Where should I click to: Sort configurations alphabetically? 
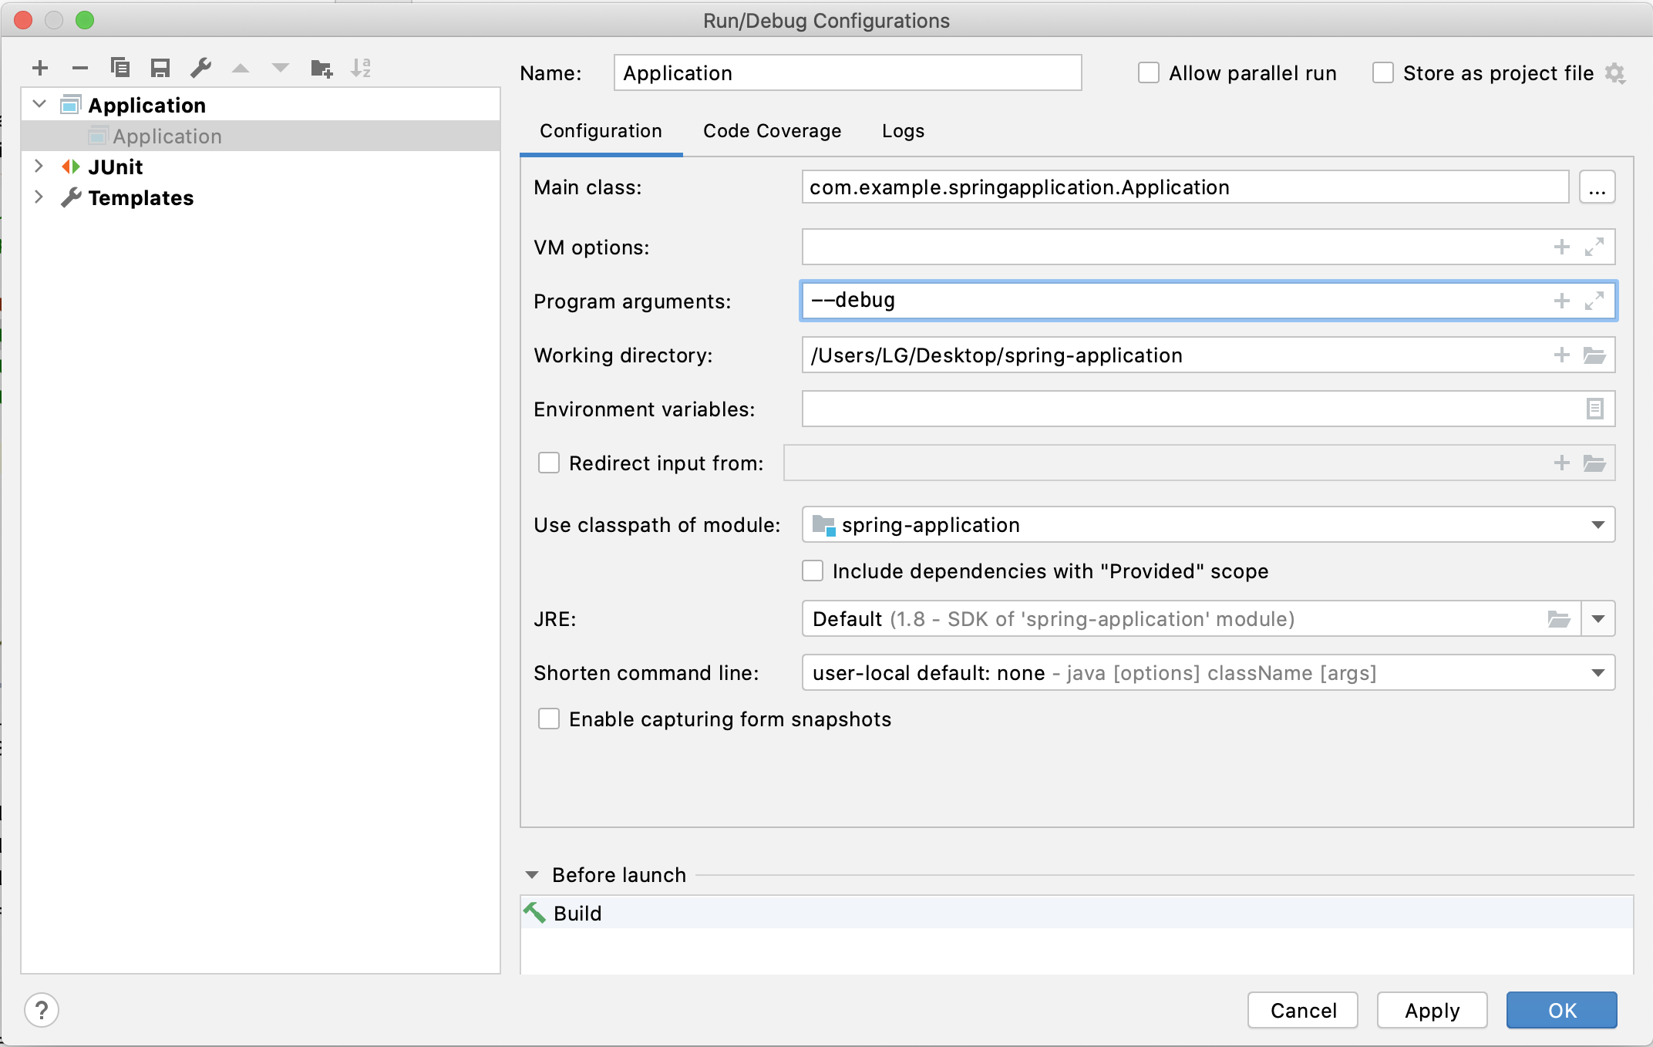pyautogui.click(x=361, y=69)
